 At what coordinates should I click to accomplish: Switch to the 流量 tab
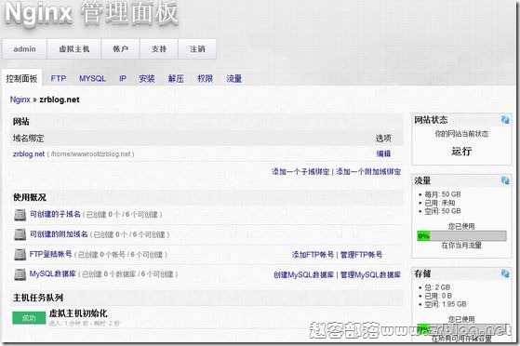click(234, 79)
